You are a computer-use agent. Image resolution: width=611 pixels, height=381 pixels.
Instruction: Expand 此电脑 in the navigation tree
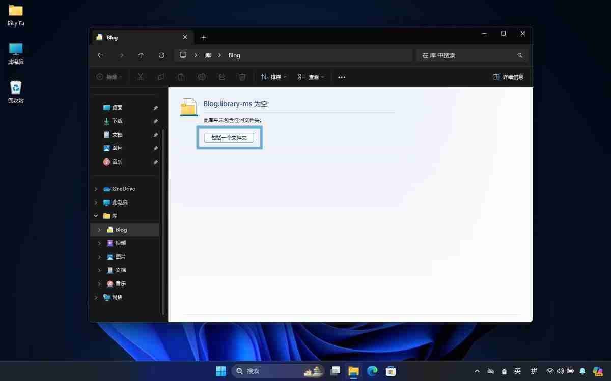coord(96,202)
